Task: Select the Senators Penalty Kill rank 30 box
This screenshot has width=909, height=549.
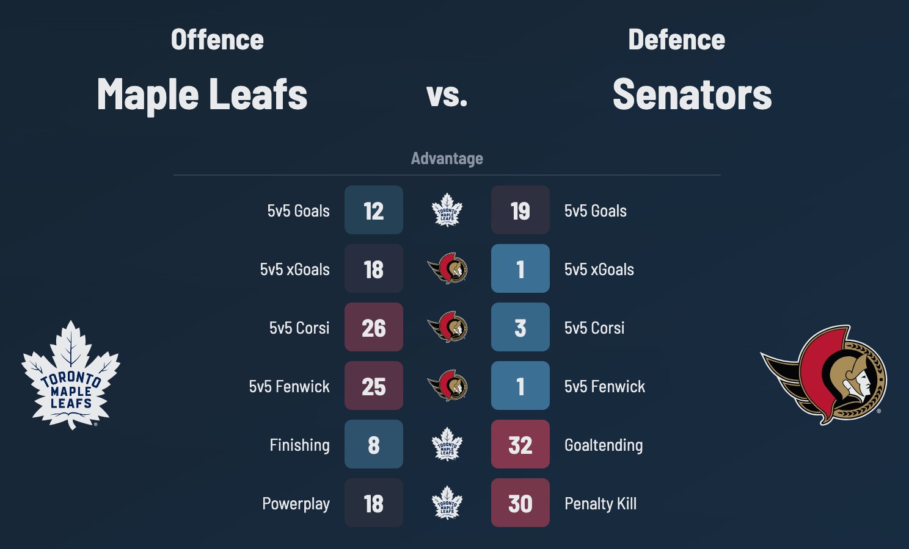Action: [520, 503]
